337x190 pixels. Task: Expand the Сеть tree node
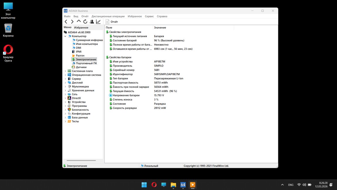[x=65, y=94]
